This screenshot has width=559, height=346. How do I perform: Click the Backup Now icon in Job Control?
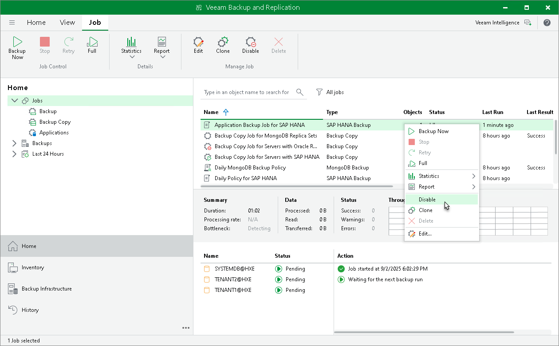tap(17, 47)
